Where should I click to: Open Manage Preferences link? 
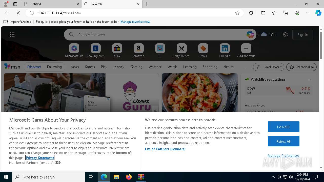tap(283, 155)
